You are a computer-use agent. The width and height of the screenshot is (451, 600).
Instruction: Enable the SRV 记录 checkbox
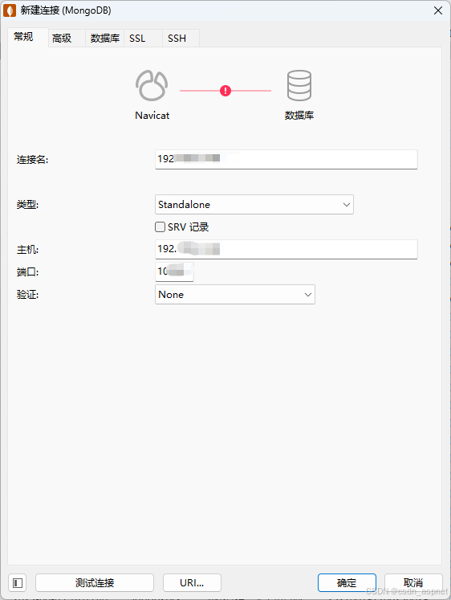tap(160, 227)
